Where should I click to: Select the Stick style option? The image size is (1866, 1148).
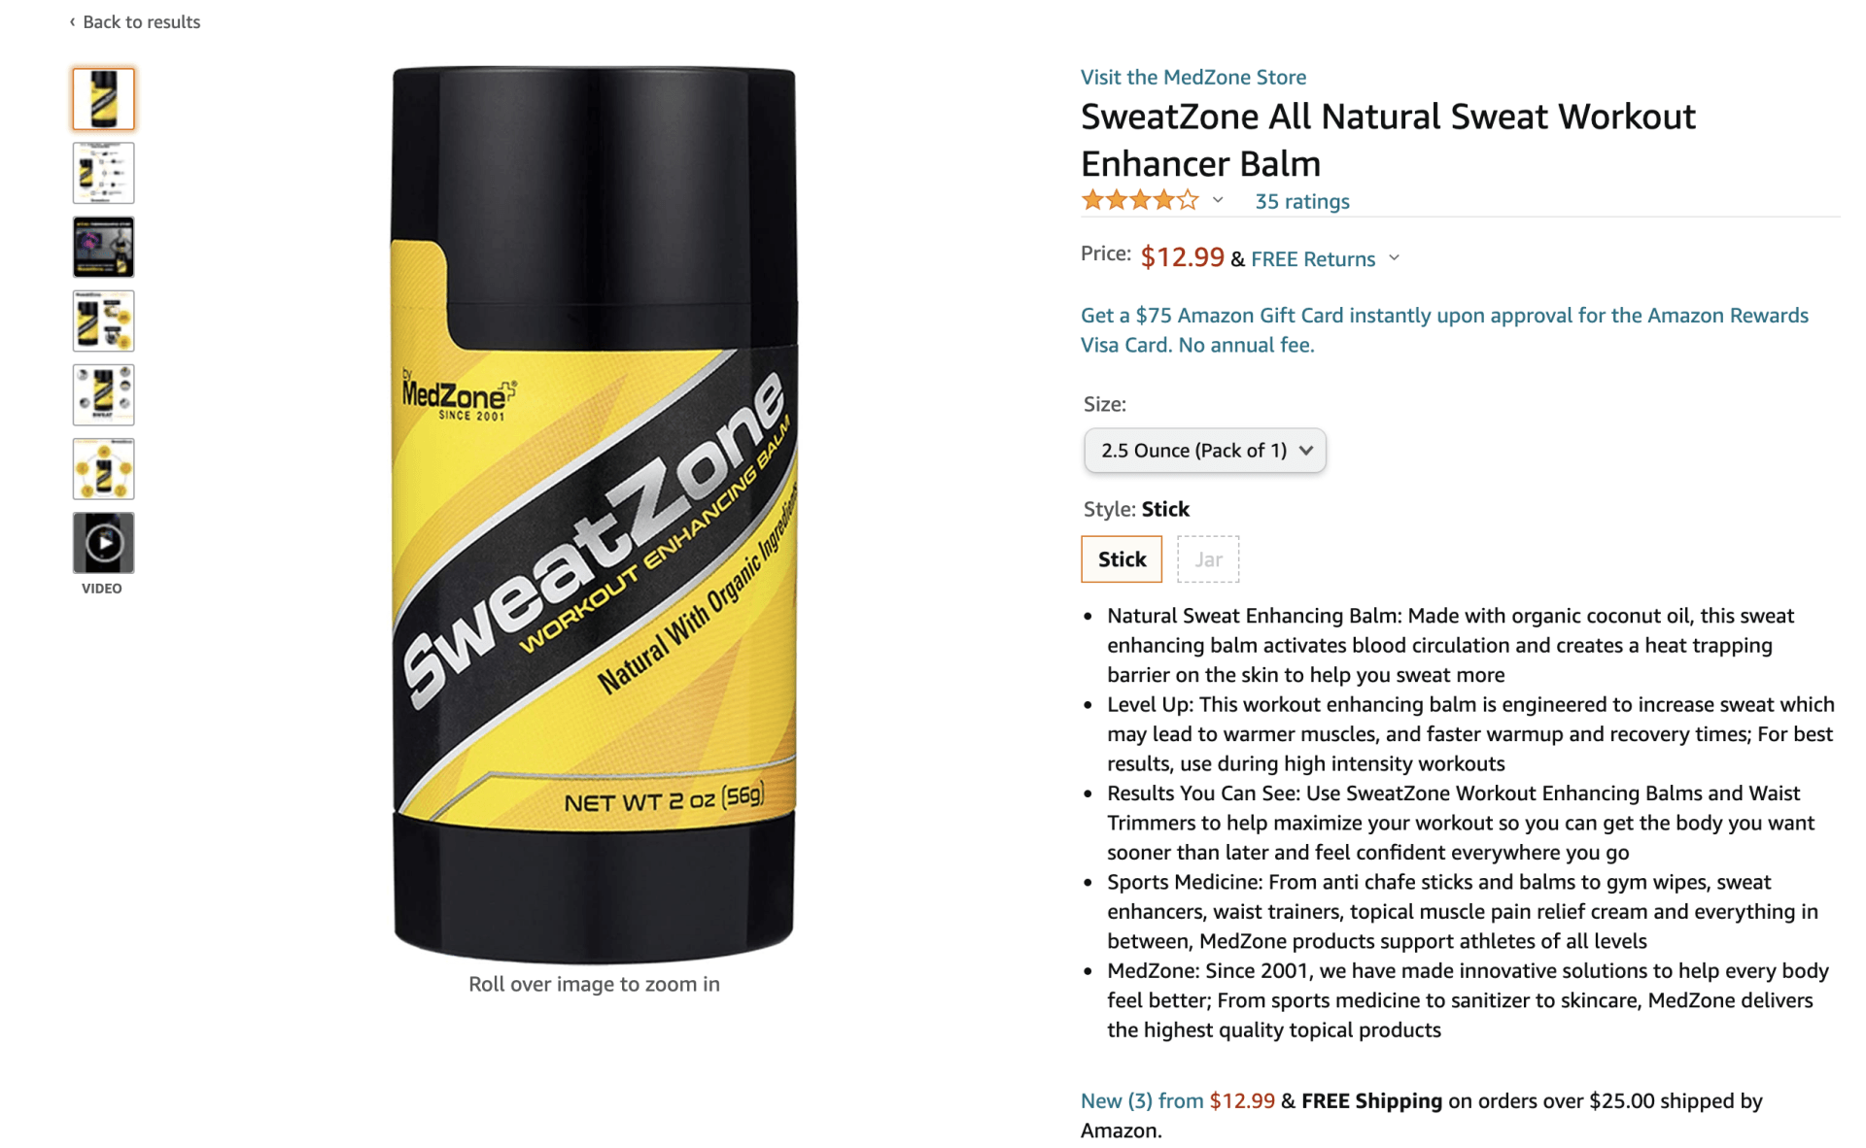tap(1122, 559)
